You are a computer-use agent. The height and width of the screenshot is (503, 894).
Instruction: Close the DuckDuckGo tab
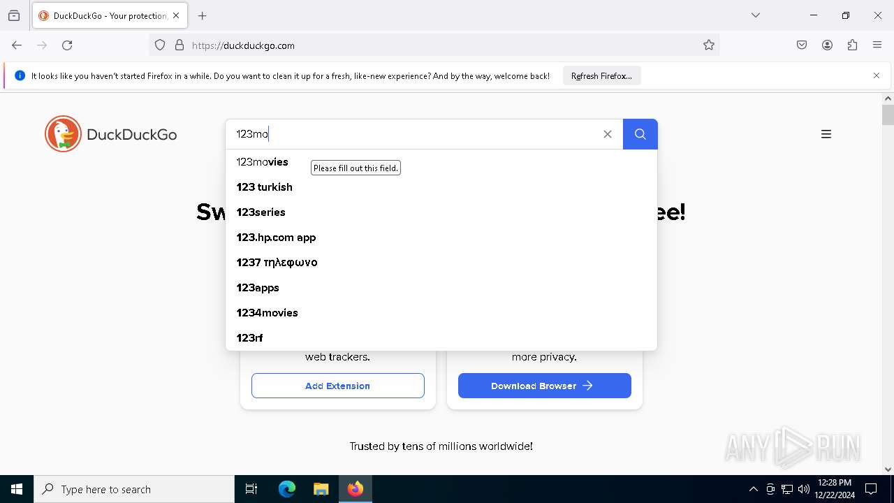pyautogui.click(x=176, y=15)
